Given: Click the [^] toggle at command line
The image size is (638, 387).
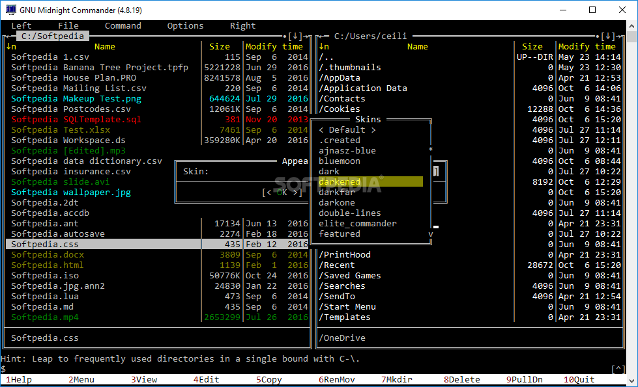Looking at the screenshot, I should click(x=618, y=369).
